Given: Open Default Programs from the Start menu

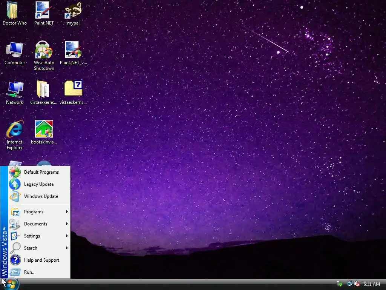Looking at the screenshot, I should point(39,172).
